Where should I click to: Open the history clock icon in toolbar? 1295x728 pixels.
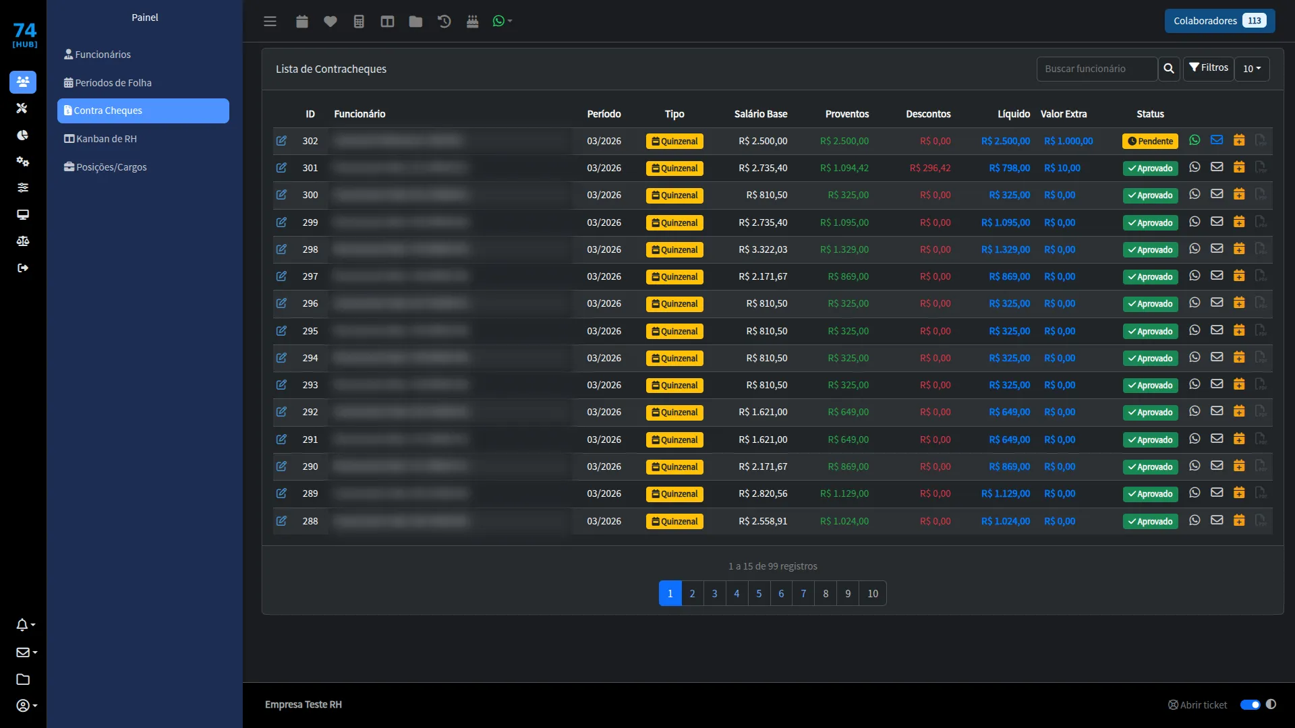(444, 22)
